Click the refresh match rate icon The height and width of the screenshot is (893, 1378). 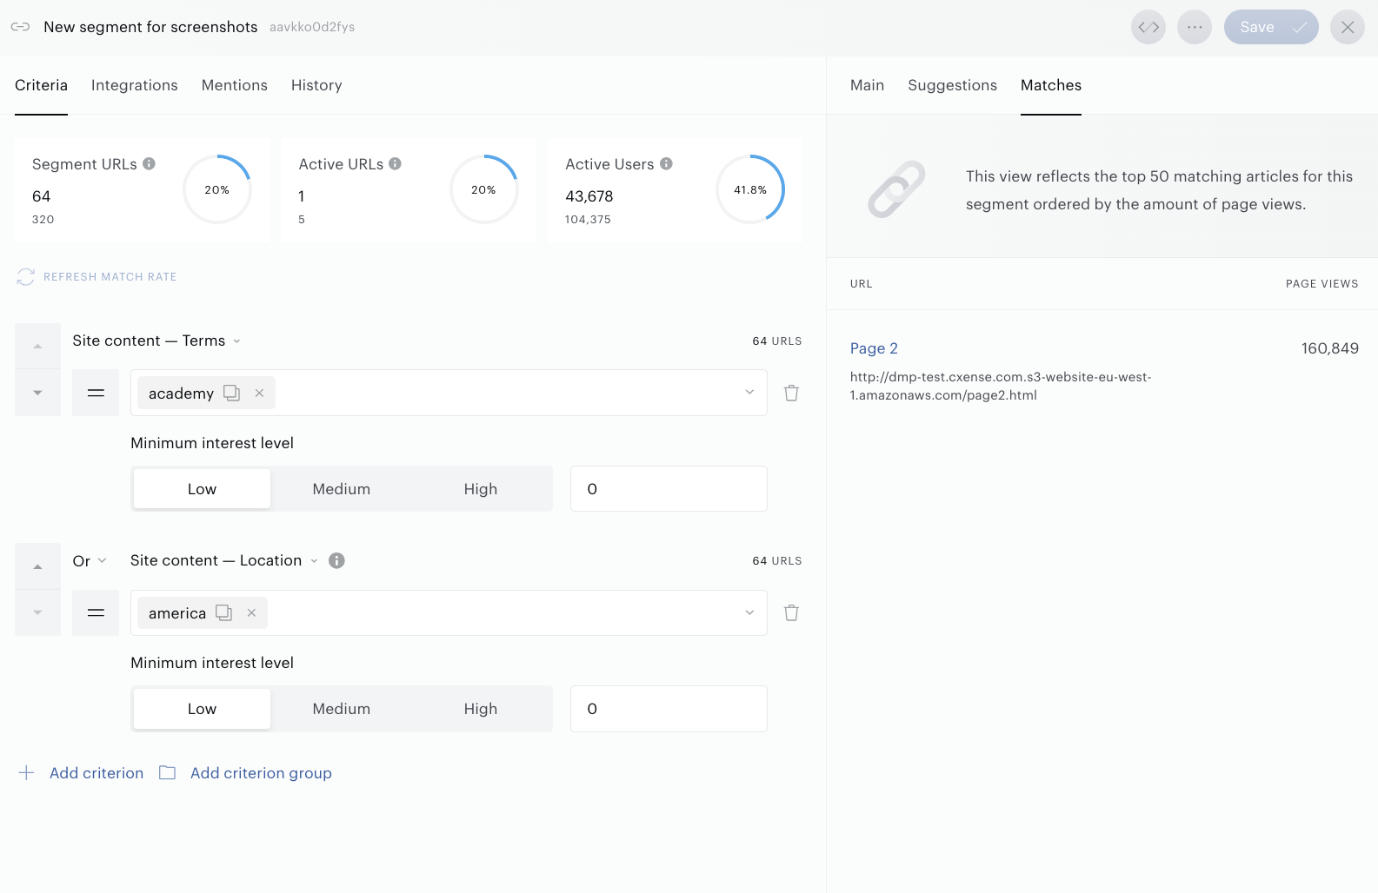[x=26, y=276]
